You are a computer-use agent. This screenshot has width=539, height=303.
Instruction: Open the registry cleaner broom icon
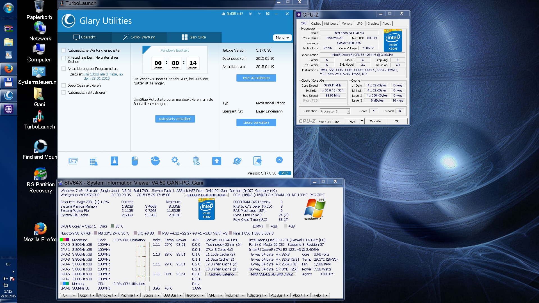coord(93,161)
